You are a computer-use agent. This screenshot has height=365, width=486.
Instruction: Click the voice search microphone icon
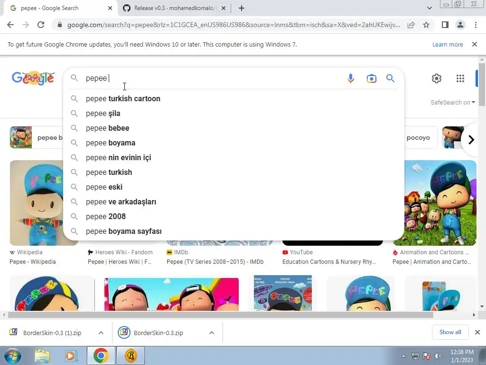point(351,78)
